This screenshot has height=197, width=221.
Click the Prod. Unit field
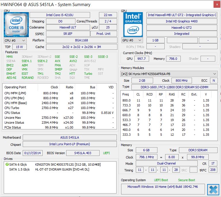tap(103, 34)
